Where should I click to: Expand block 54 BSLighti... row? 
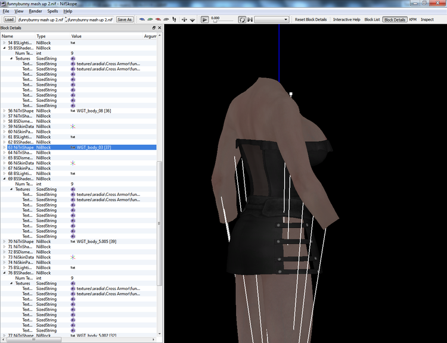(4, 43)
